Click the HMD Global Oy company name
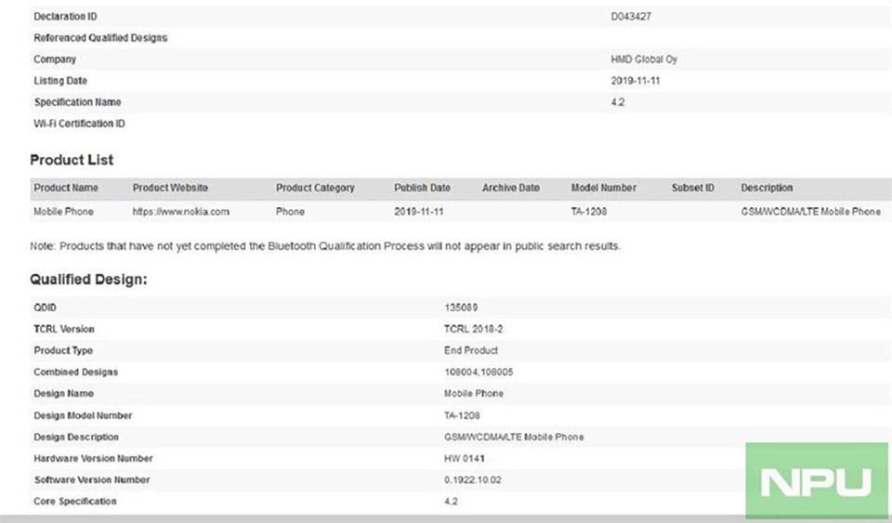This screenshot has width=892, height=523. 644,59
